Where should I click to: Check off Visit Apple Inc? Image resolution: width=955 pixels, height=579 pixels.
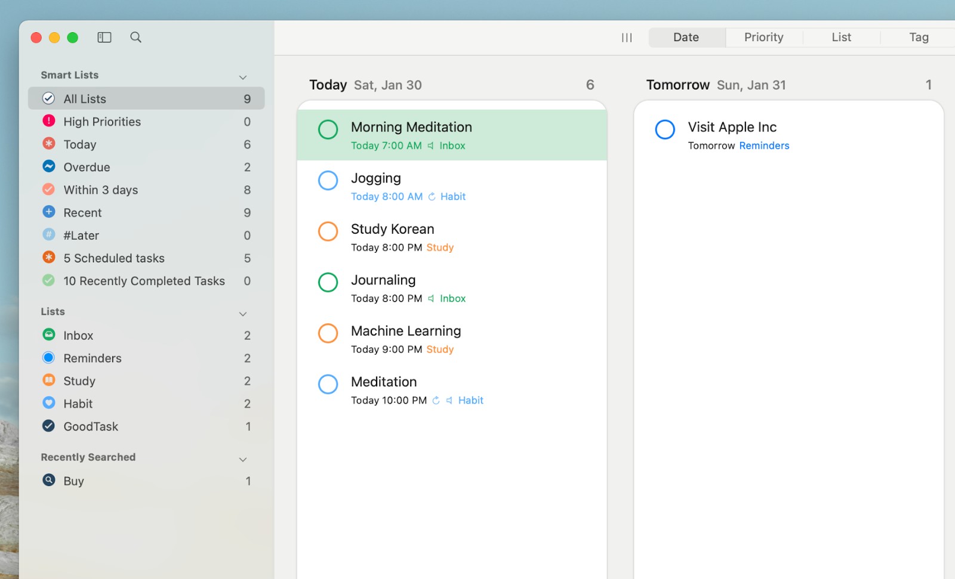665,129
